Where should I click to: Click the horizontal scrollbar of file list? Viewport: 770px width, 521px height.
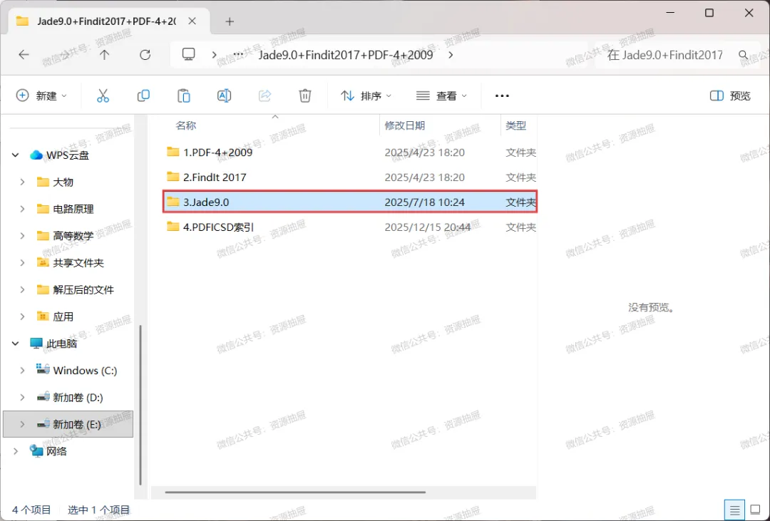click(295, 492)
